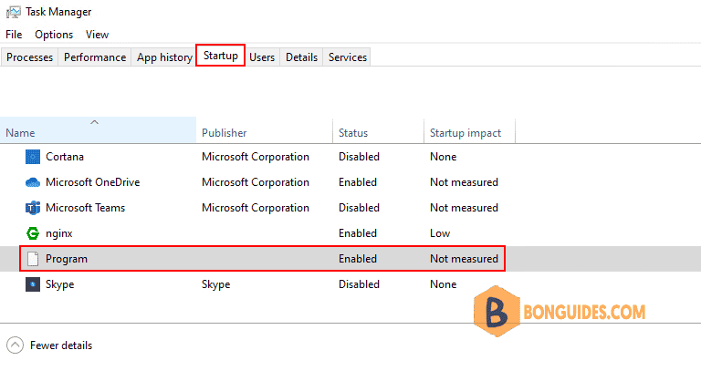This screenshot has width=701, height=371.
Task: Click OneDrive's Microsoft Corporation publisher cell
Action: [256, 182]
